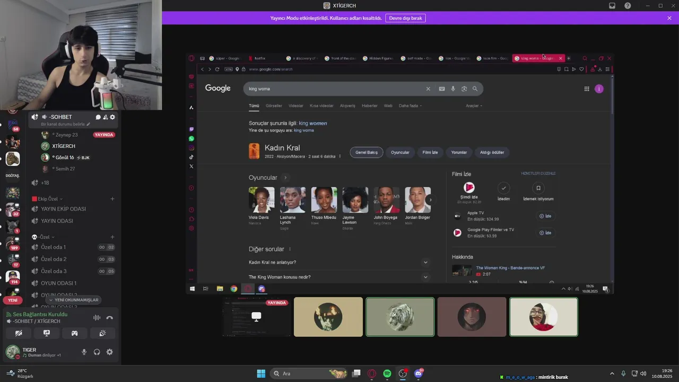Viewport: 679px width, 382px height.
Task: Set a channel status in Bir kanal durumu belirle
Action: [66, 124]
